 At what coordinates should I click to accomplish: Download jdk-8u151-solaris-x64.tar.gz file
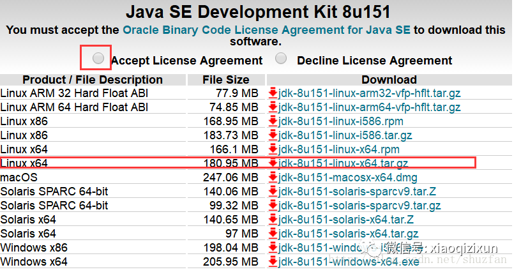click(x=349, y=234)
